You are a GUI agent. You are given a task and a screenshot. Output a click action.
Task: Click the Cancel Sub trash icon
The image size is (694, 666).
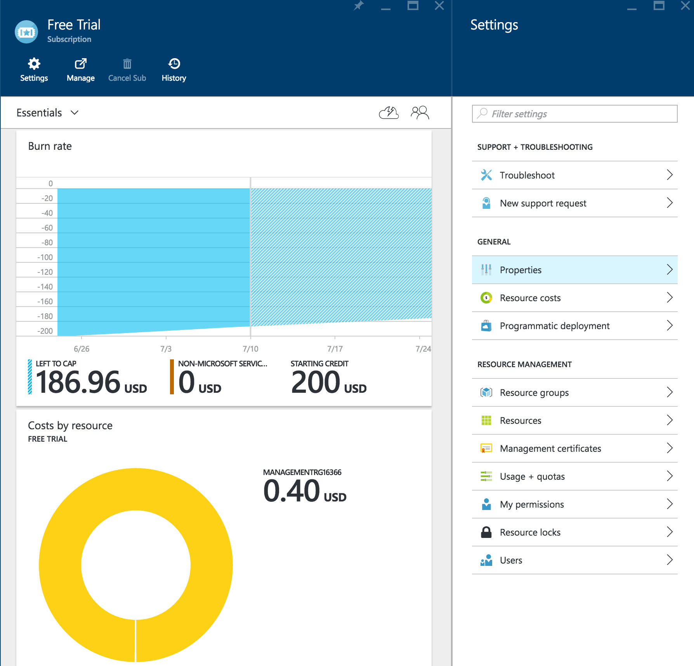(x=127, y=64)
